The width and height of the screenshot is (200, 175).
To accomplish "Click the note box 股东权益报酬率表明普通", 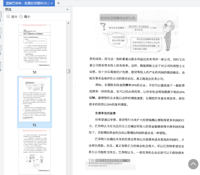I will coord(146,44).
